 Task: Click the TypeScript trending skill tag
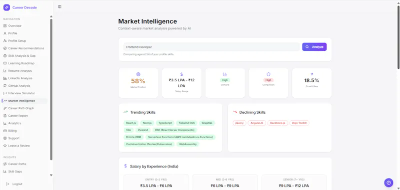point(165,123)
